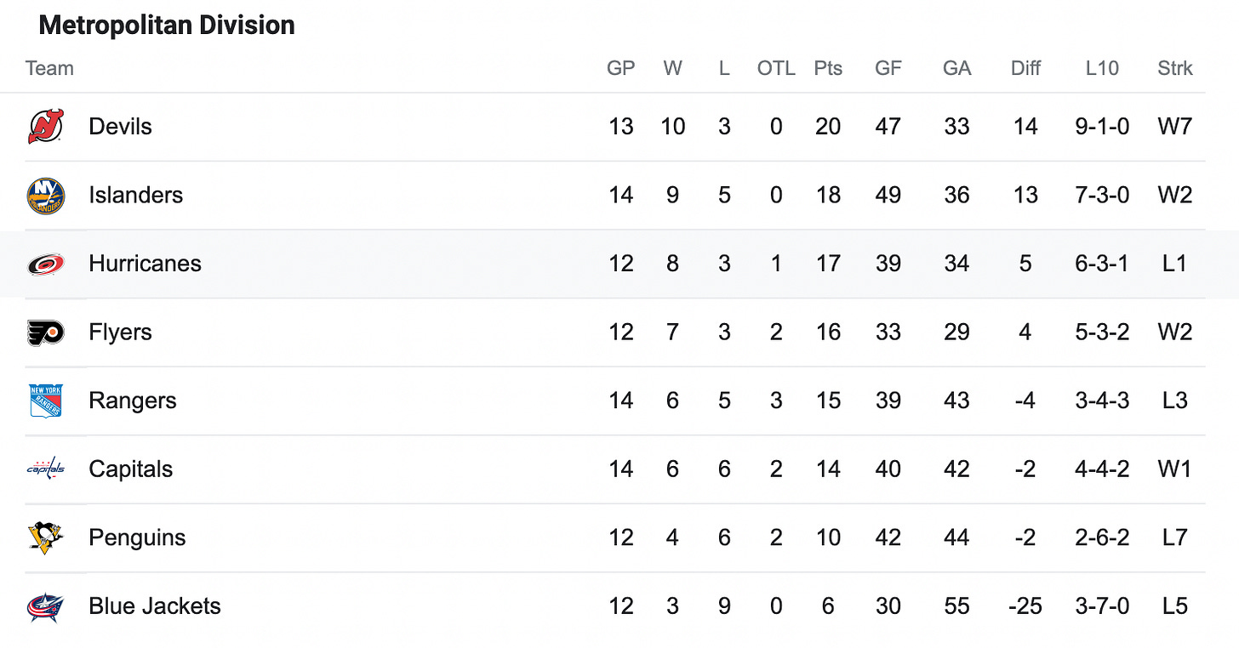This screenshot has height=648, width=1239.
Task: Click the Flyers team logo
Action: click(45, 333)
